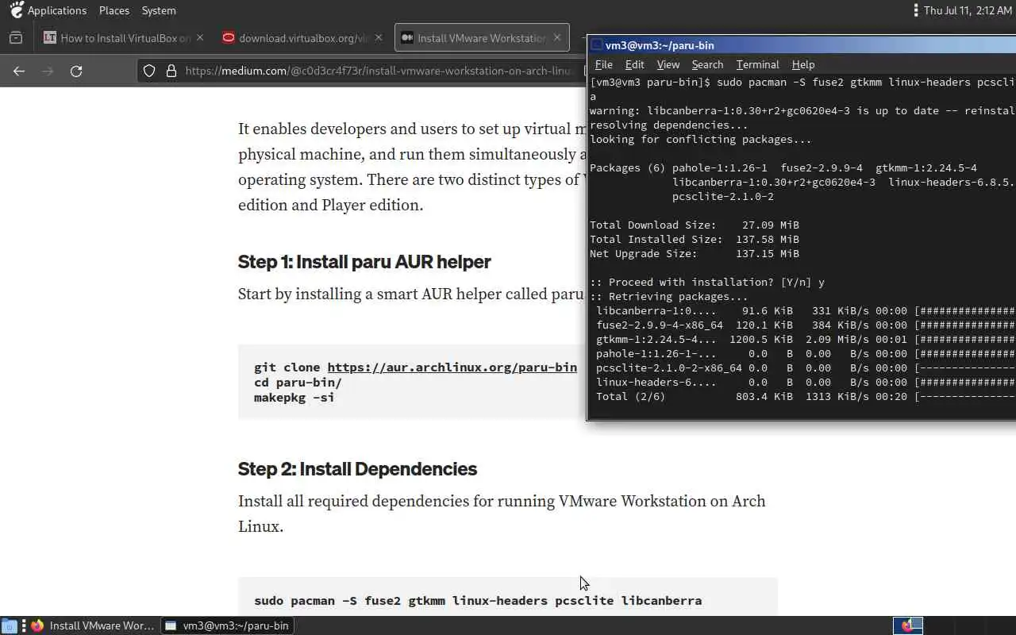Click the top panel clock Thu Jul 11
Screen dimensions: 1016x635
(x=967, y=10)
